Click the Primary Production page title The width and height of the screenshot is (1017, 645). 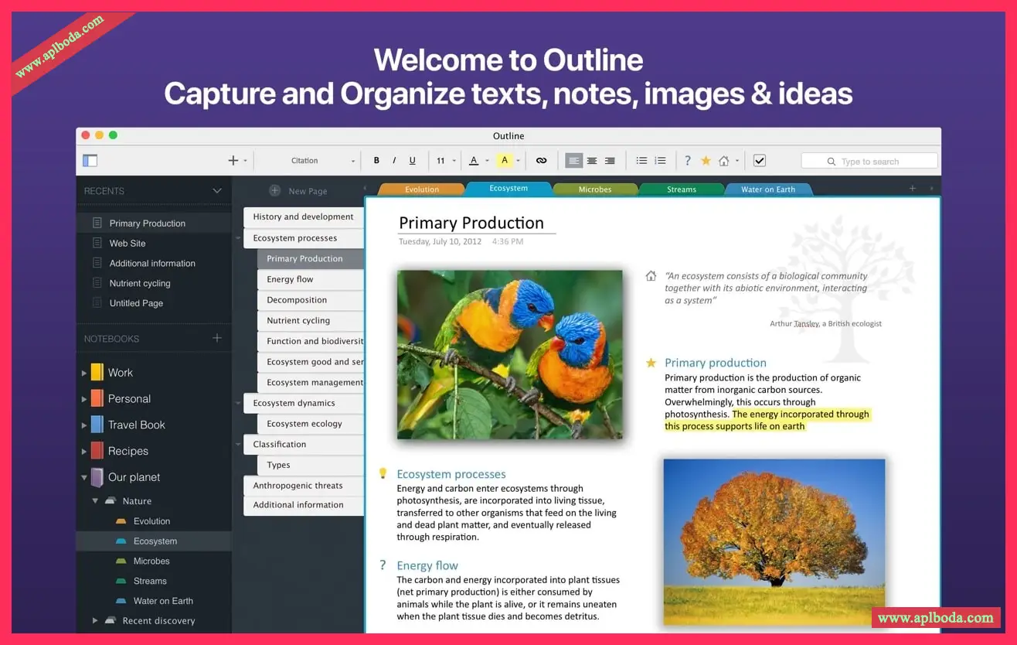pyautogui.click(x=471, y=223)
